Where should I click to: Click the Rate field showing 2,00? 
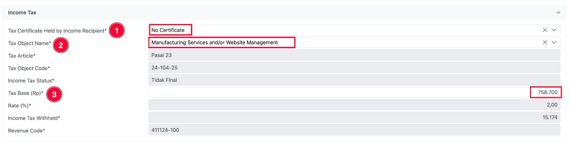354,105
